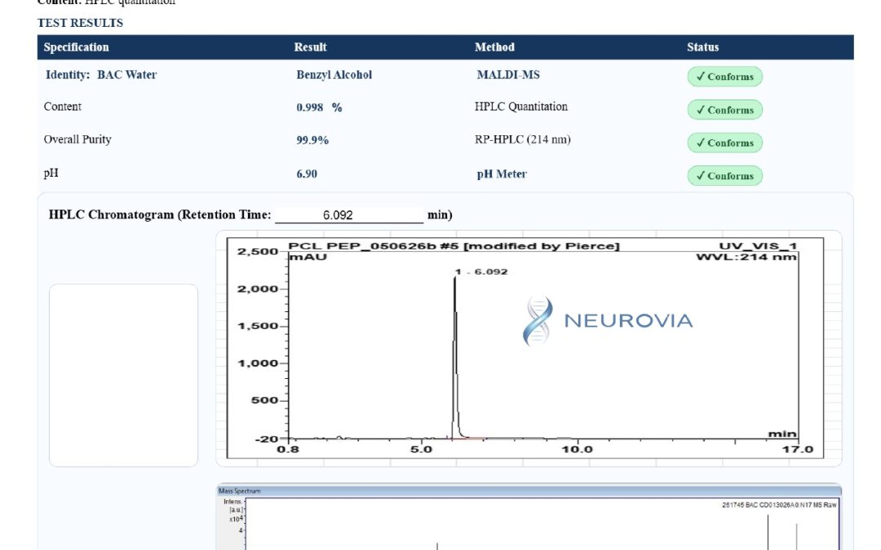This screenshot has width=881, height=550.
Task: Click the 'HPLC Chromatogram (Retention Time:' label
Action: [x=160, y=215]
